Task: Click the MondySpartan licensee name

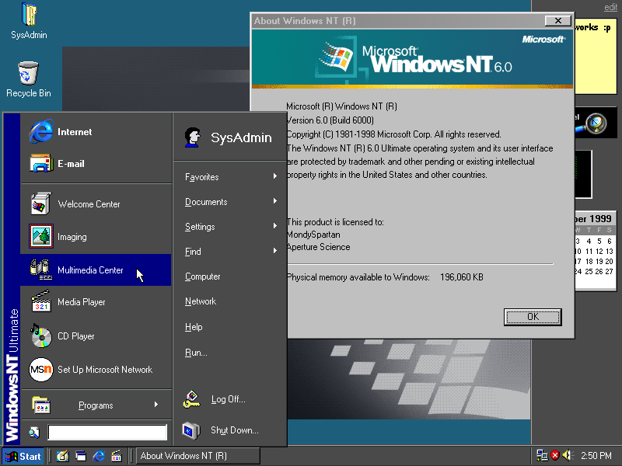Action: [313, 235]
